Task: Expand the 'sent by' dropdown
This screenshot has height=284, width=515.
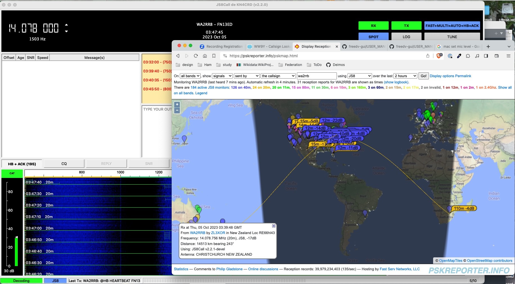Action: 247,76
